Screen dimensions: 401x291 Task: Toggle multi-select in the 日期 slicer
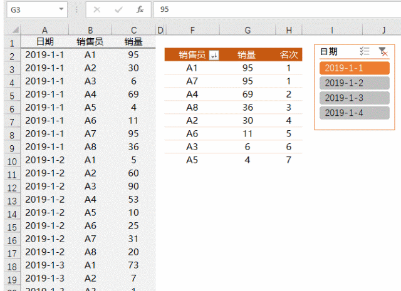pyautogui.click(x=364, y=51)
